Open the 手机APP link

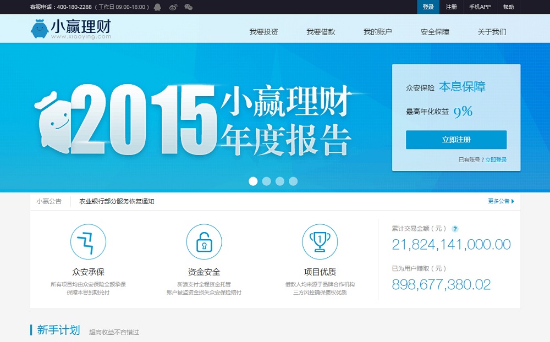[480, 7]
